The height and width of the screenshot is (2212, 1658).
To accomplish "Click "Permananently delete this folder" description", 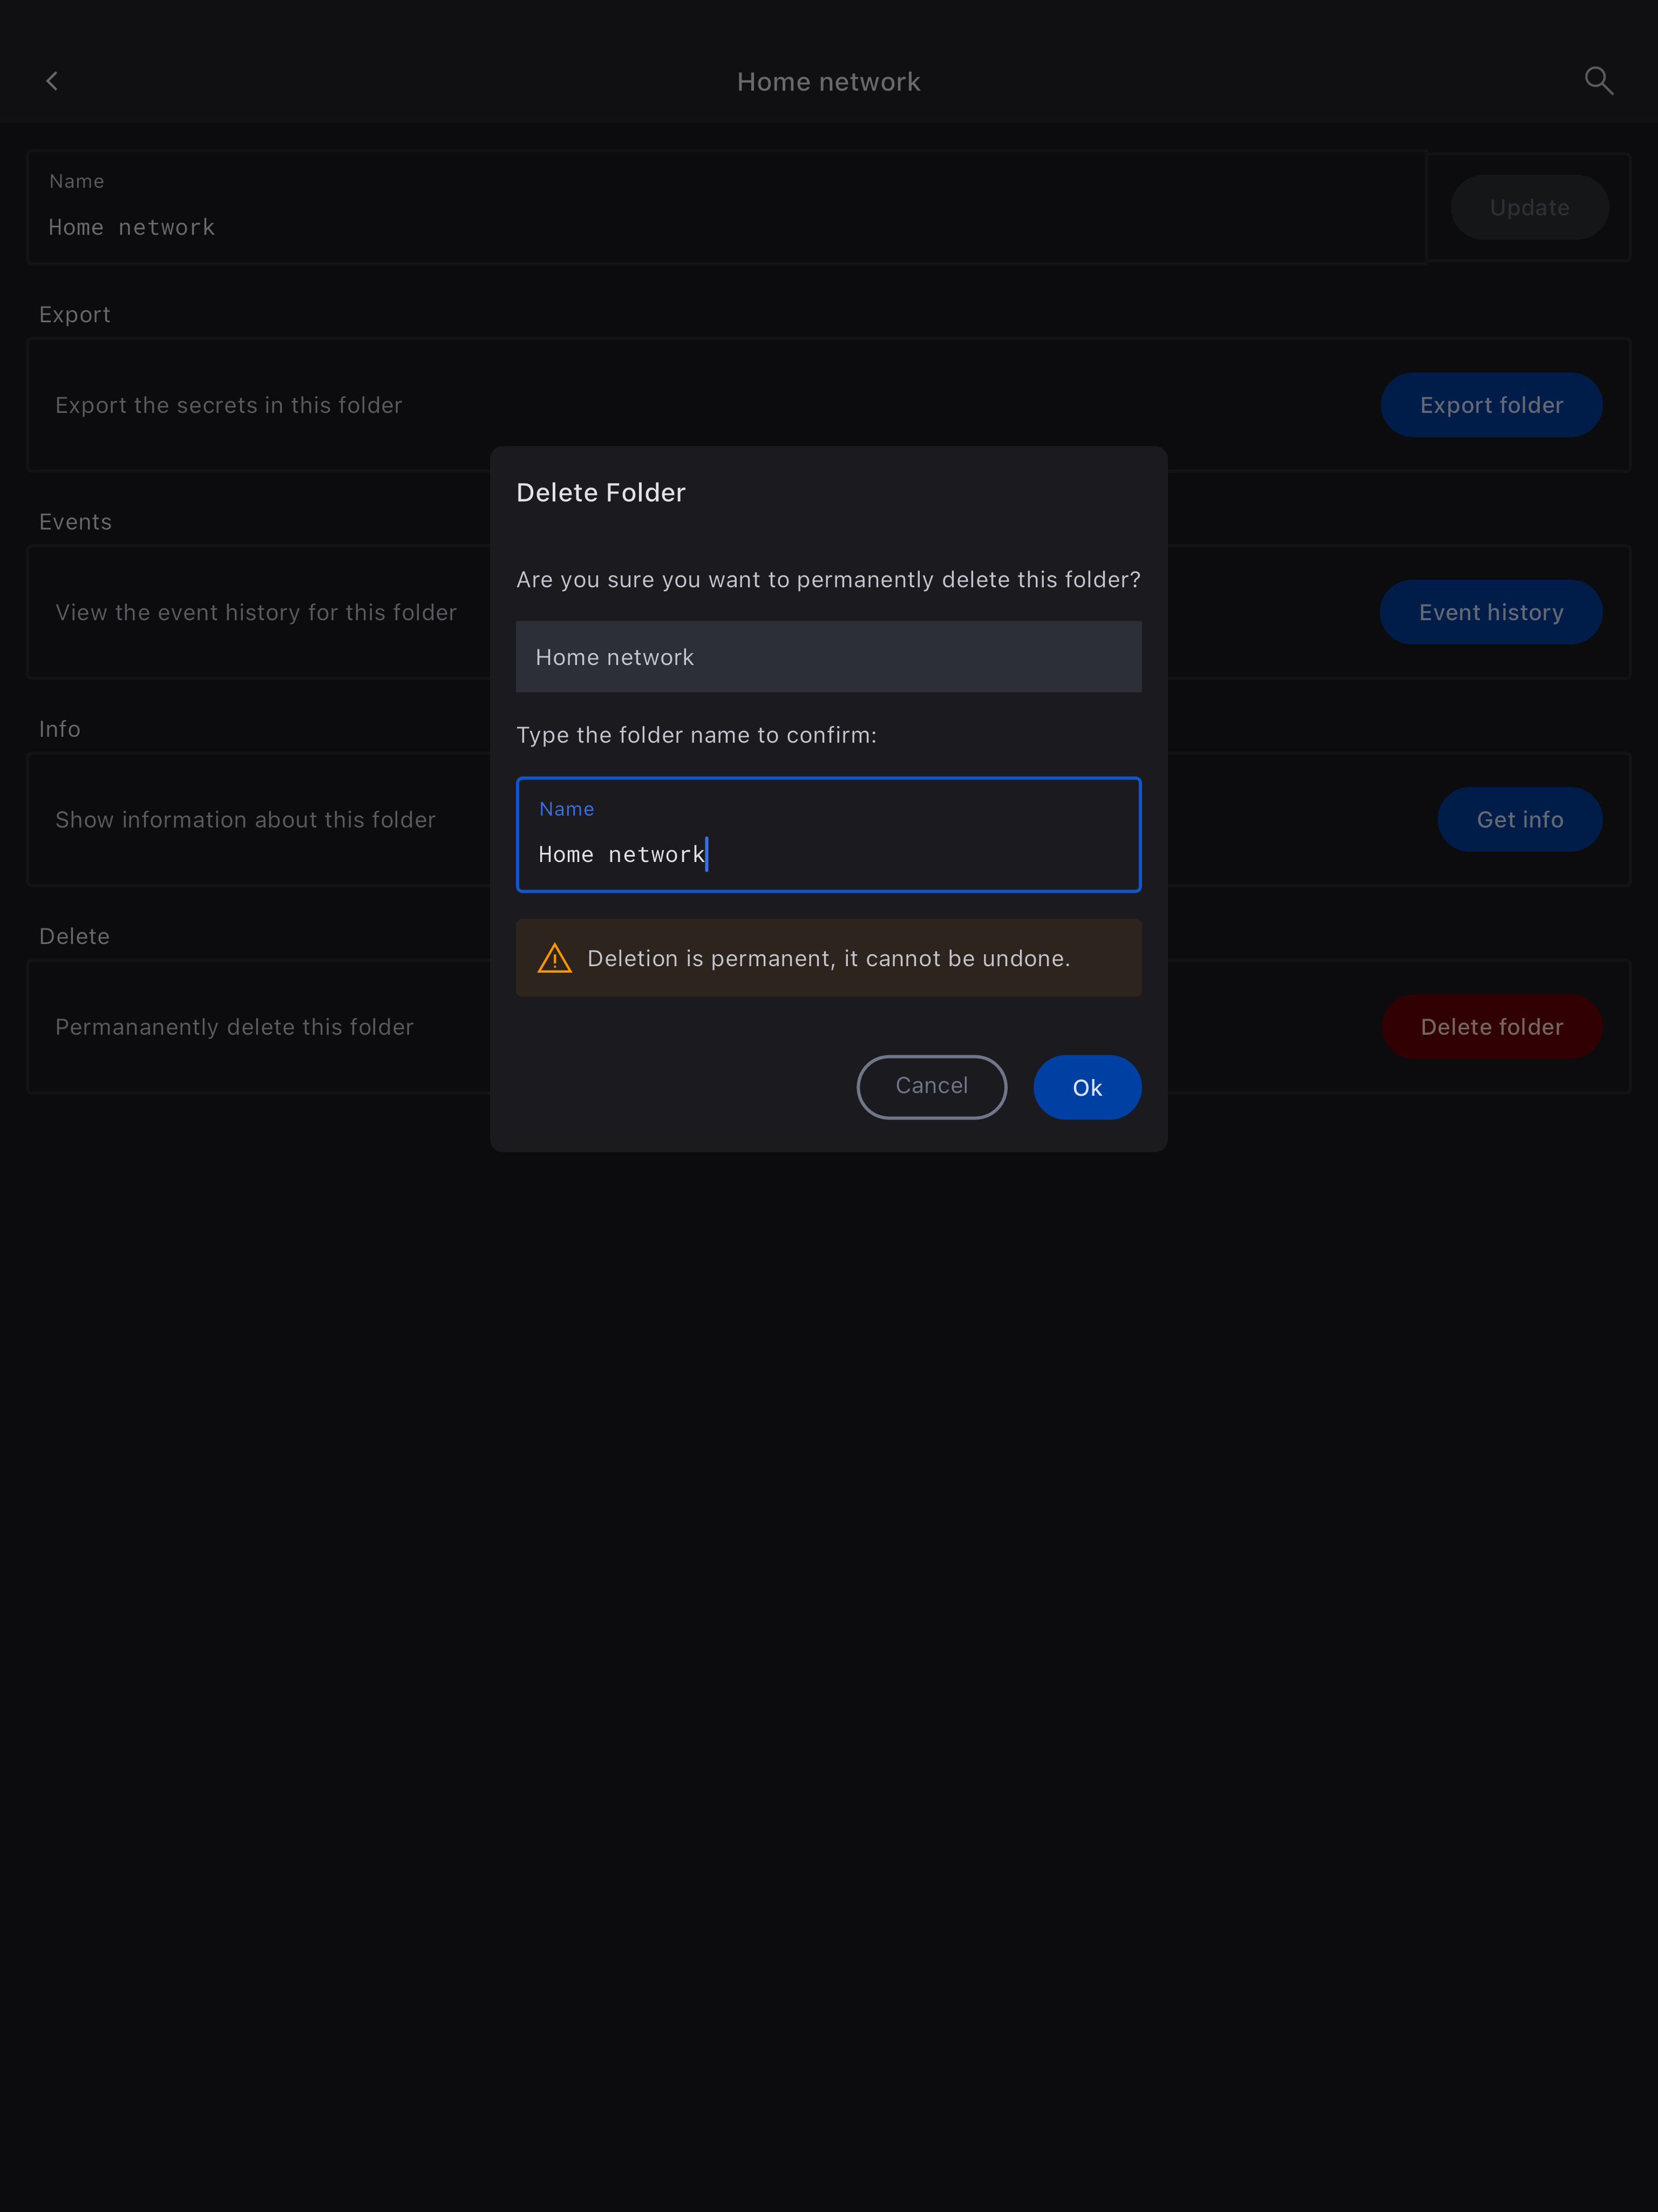I will point(234,1027).
